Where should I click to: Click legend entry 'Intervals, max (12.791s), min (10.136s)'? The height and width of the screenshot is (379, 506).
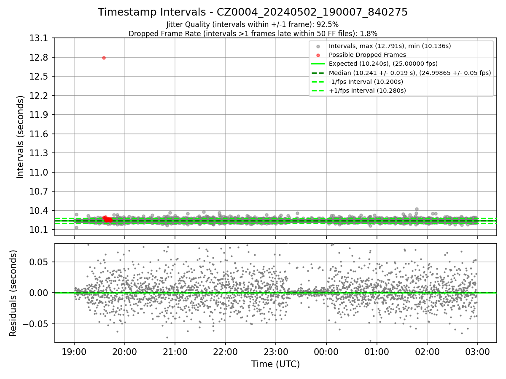coord(390,46)
